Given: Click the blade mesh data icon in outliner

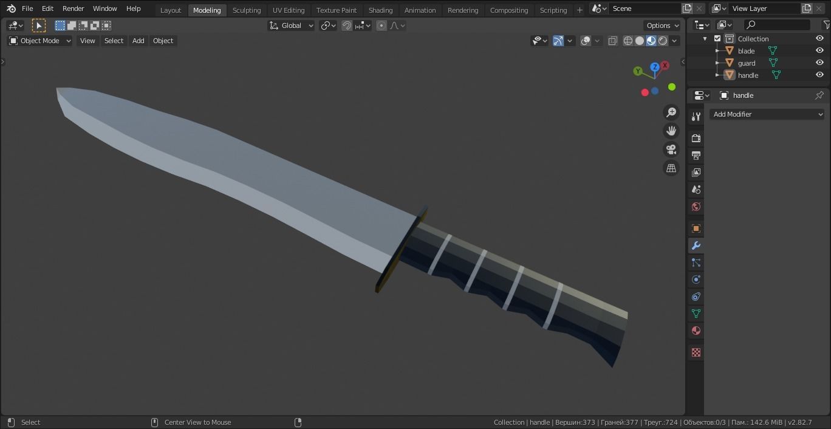Looking at the screenshot, I should 773,51.
